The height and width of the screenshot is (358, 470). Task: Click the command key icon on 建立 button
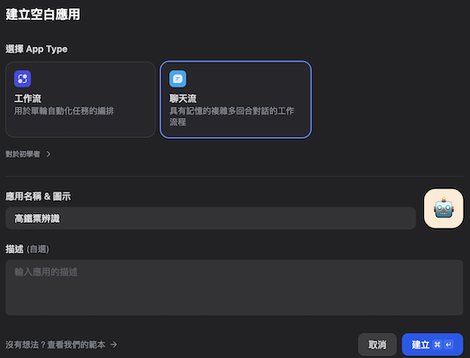tap(437, 345)
